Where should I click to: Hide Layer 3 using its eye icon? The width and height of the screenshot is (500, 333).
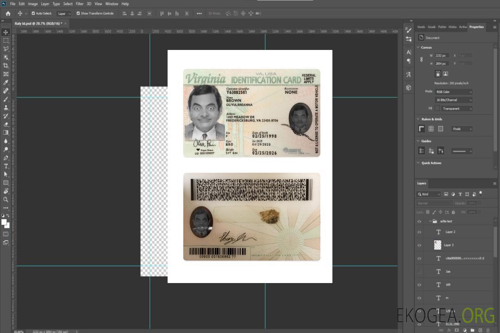click(x=419, y=245)
